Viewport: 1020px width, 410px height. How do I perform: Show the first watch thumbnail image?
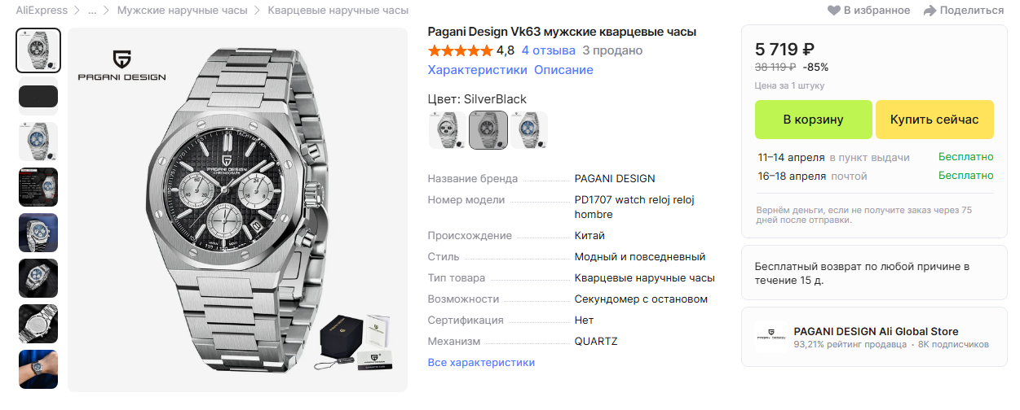point(38,50)
